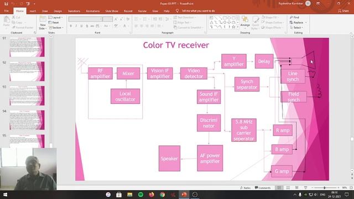This screenshot has width=354, height=199.
Task: Select slide 91 thumbnail
Action: 27,47
